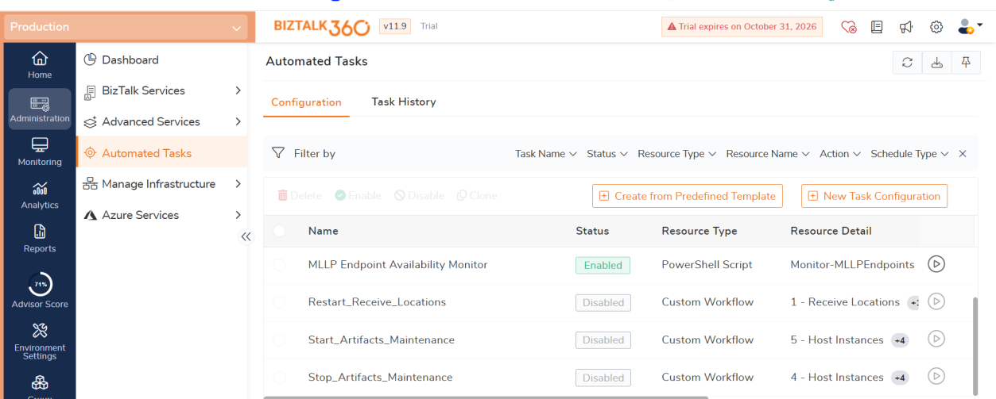
Task: Click the Disable toolbar button
Action: point(419,195)
